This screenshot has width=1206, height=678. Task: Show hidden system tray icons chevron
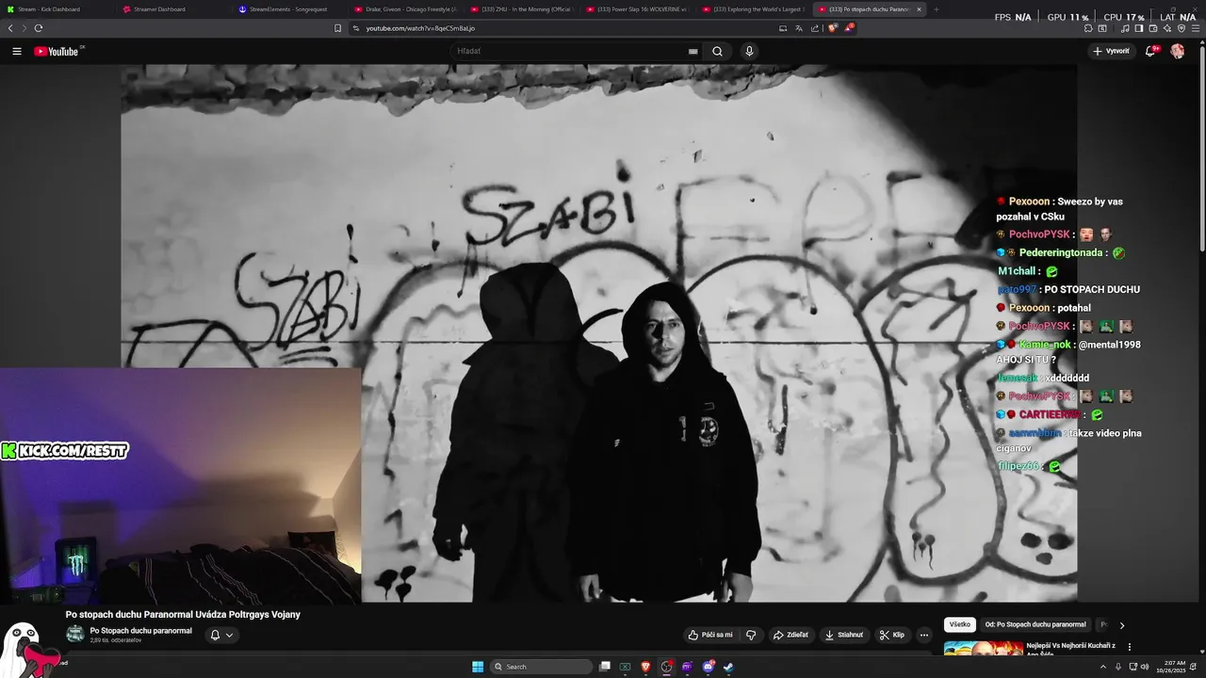1103,667
